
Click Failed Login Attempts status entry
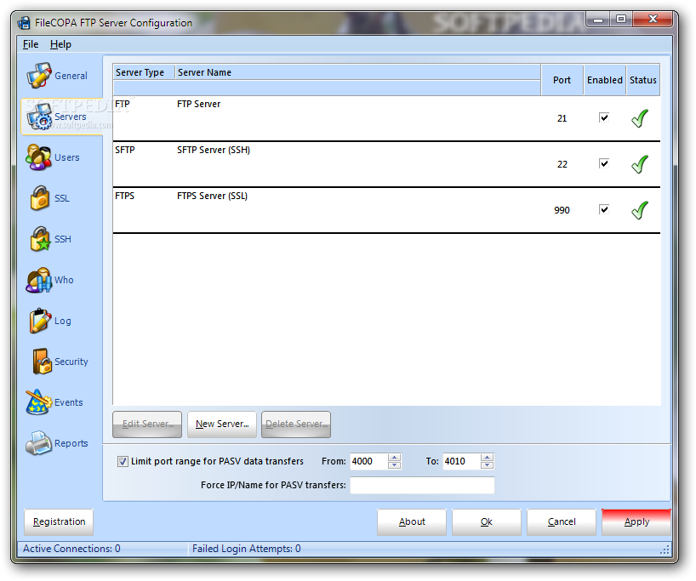tap(247, 549)
